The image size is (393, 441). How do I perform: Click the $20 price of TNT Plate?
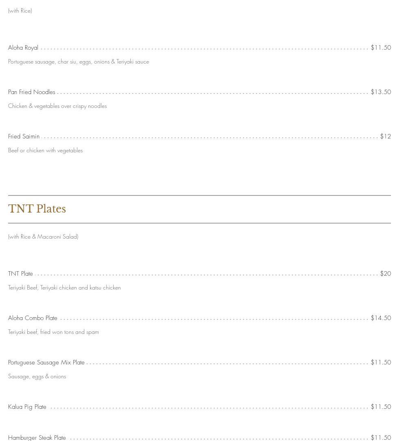385,274
